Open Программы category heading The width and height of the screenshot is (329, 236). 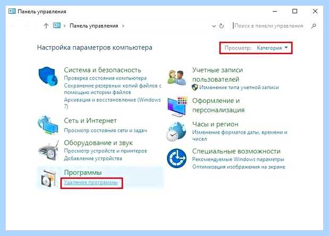tap(83, 172)
